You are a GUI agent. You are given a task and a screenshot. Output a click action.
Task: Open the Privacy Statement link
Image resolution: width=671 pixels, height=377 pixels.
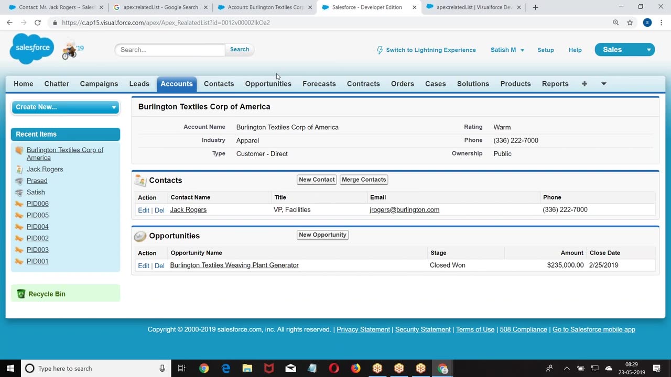(x=363, y=329)
